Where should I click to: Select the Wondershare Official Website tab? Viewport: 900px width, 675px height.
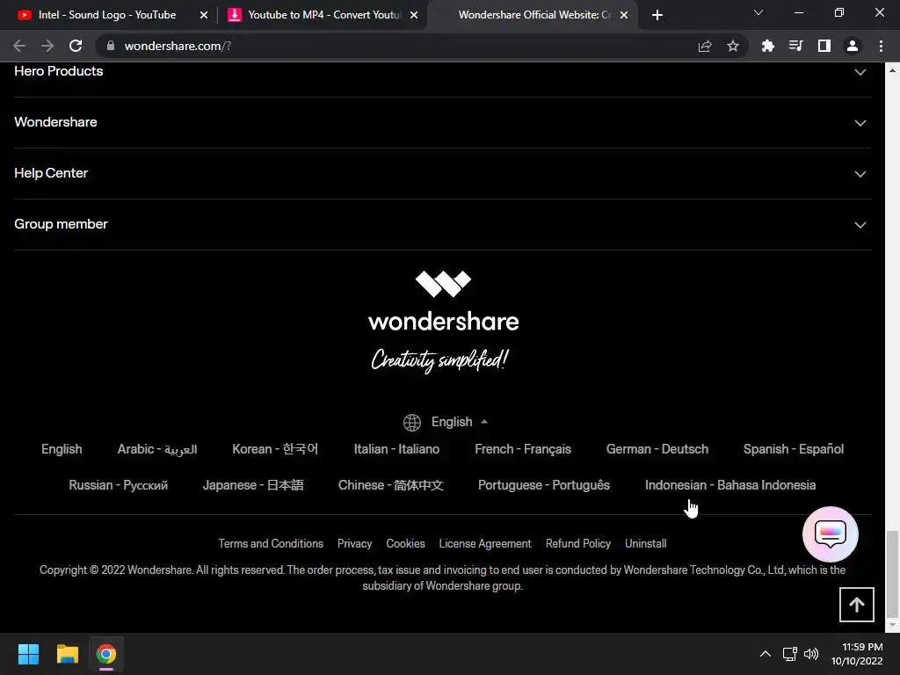point(533,15)
